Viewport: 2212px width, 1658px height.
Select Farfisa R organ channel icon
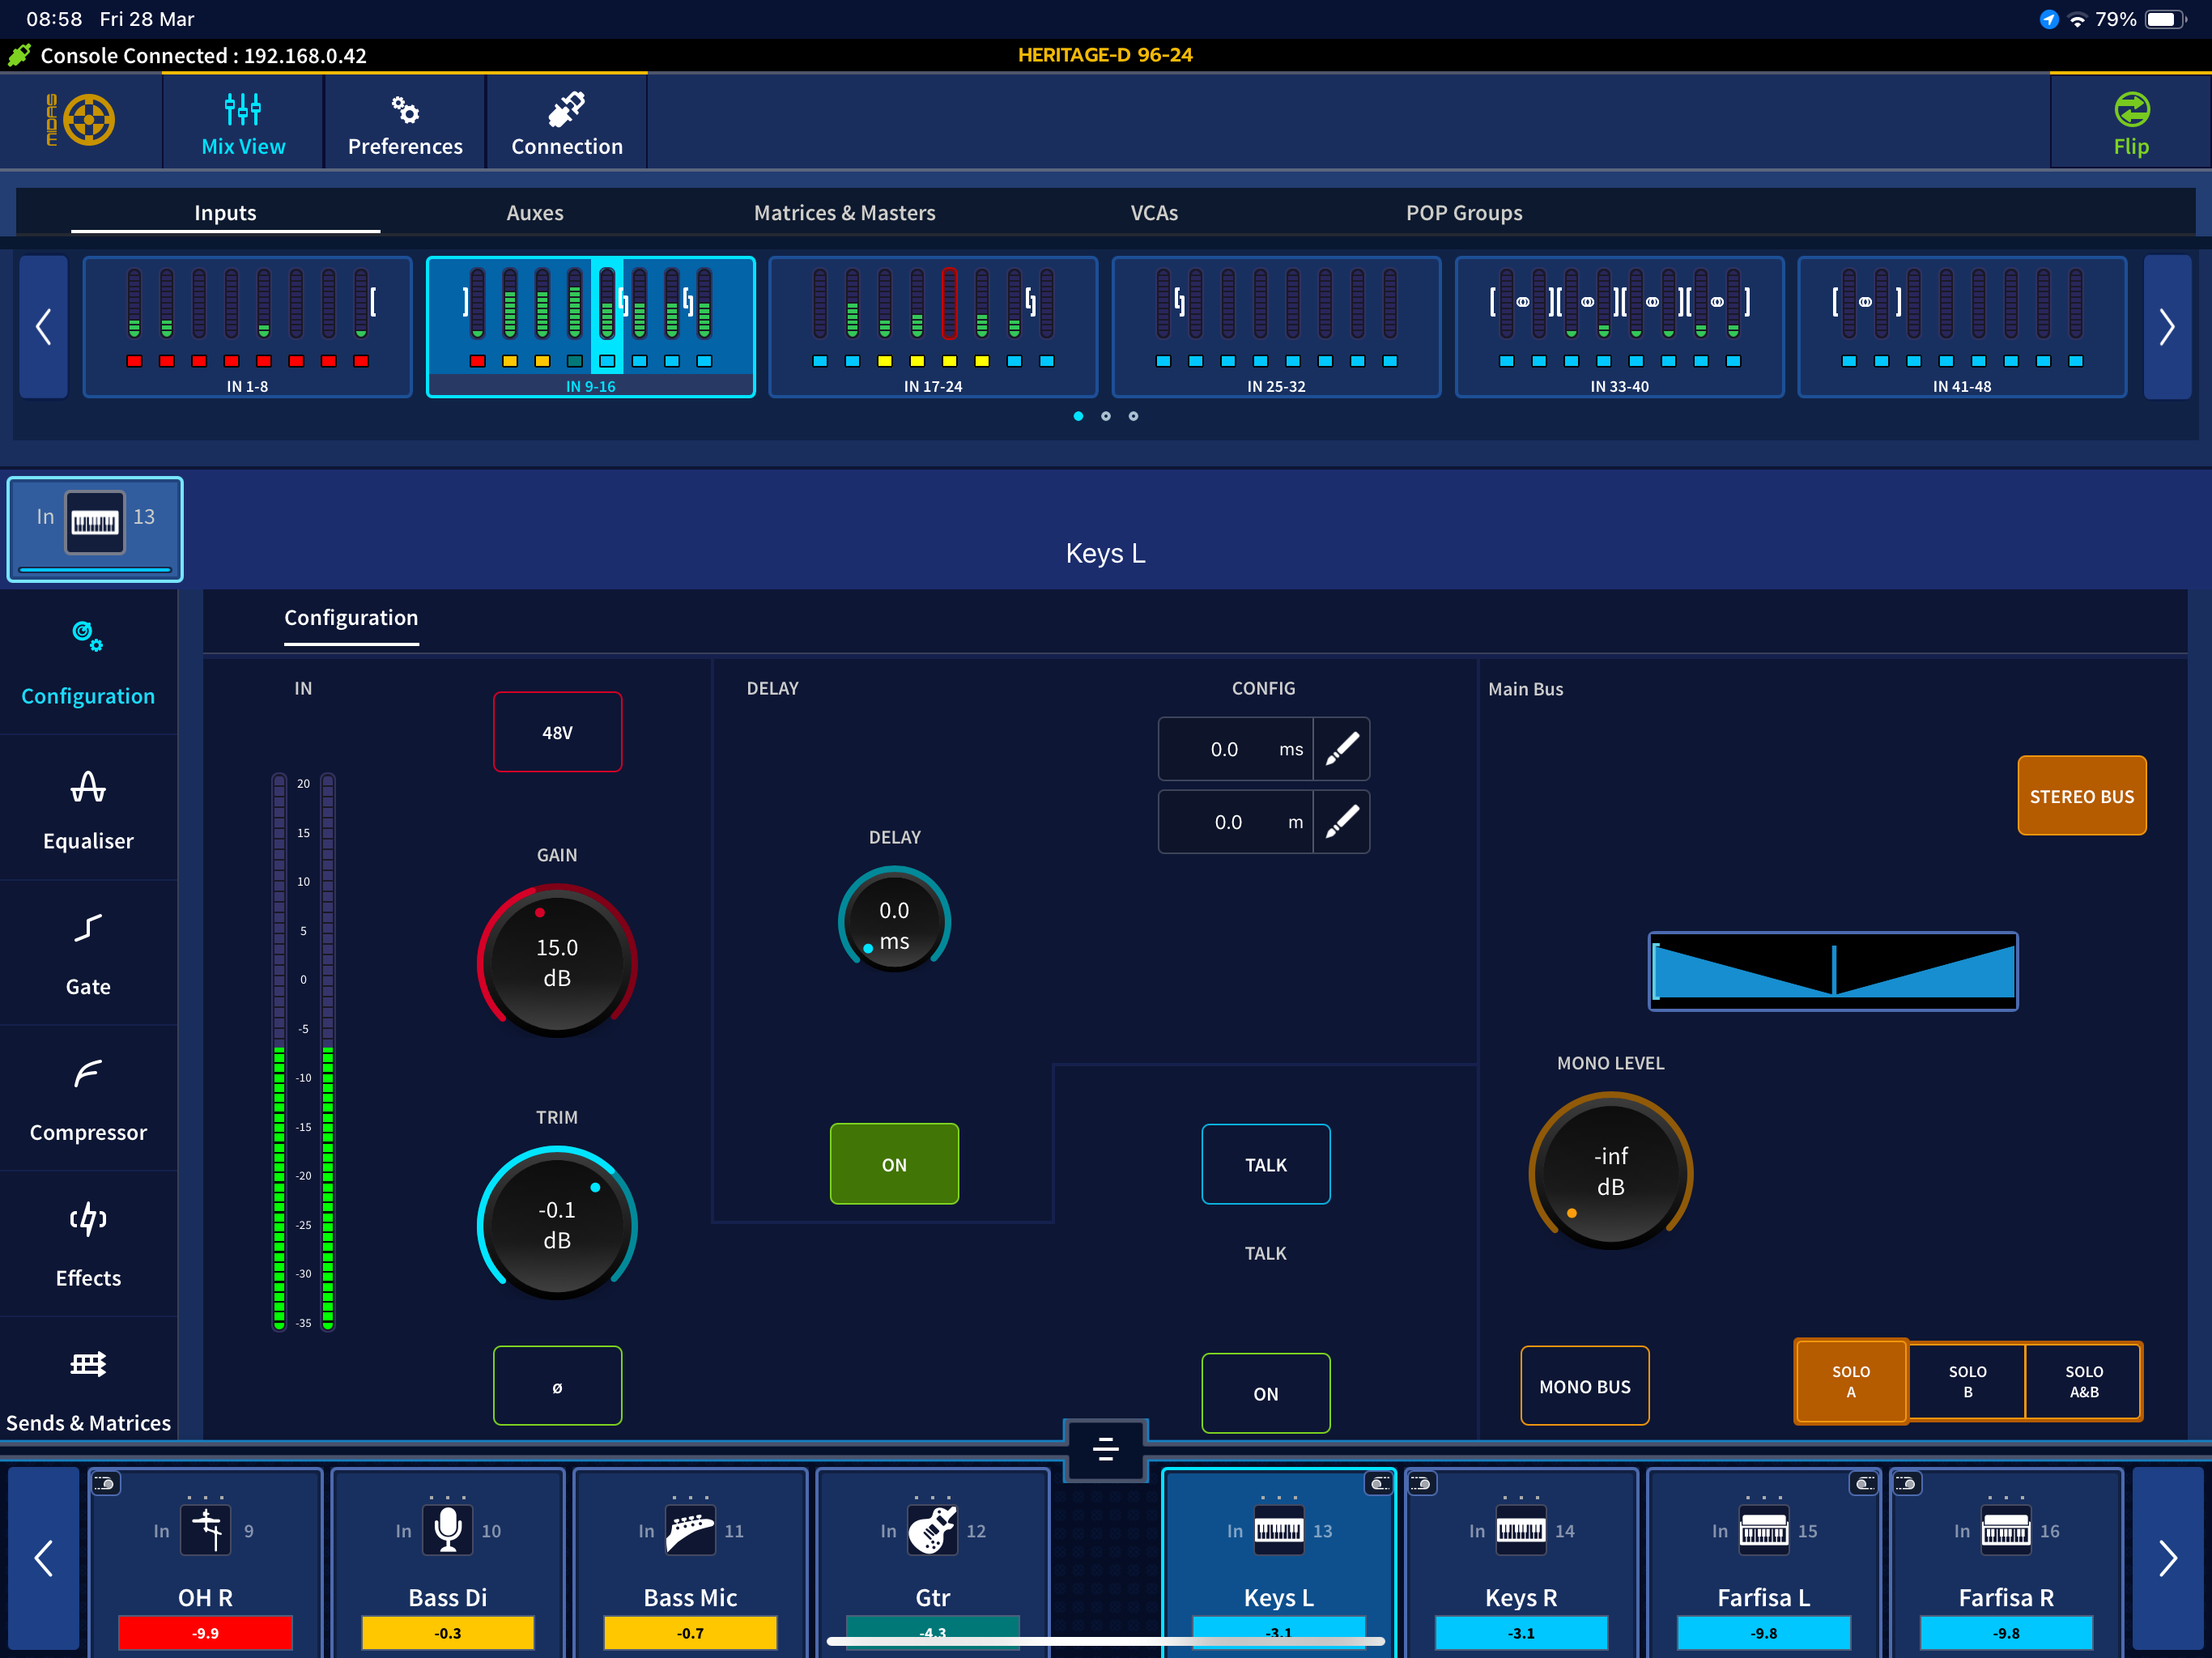tap(2006, 1530)
